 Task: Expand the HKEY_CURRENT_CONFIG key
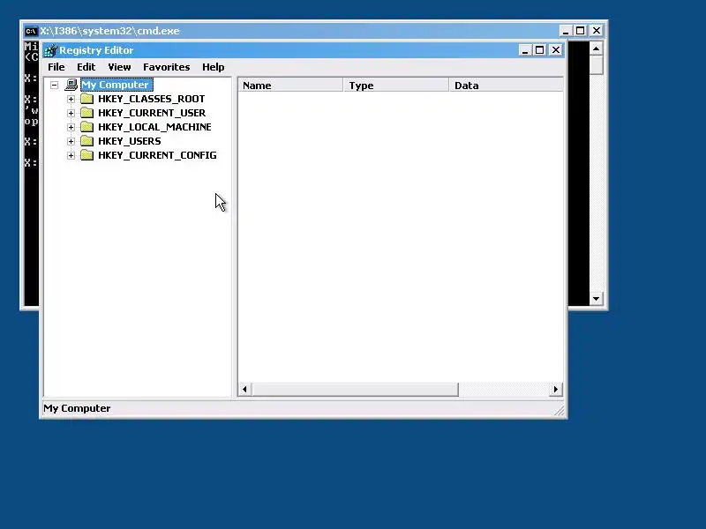[71, 155]
